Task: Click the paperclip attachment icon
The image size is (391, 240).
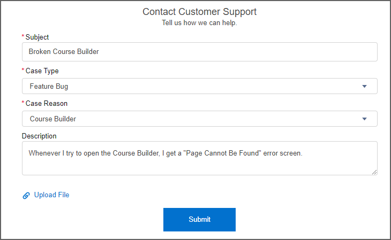Action: [26, 196]
